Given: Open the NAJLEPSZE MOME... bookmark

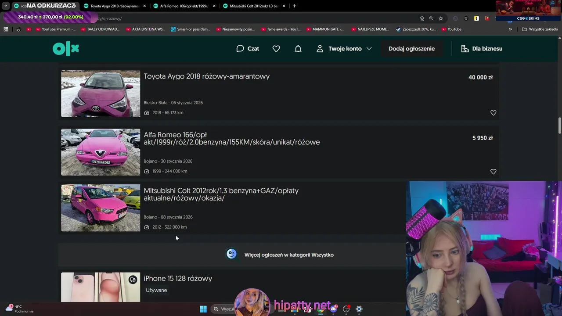Looking at the screenshot, I should click(371, 29).
